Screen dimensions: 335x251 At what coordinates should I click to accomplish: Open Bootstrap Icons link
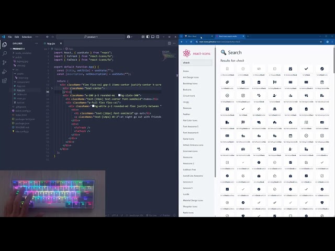tap(190, 84)
